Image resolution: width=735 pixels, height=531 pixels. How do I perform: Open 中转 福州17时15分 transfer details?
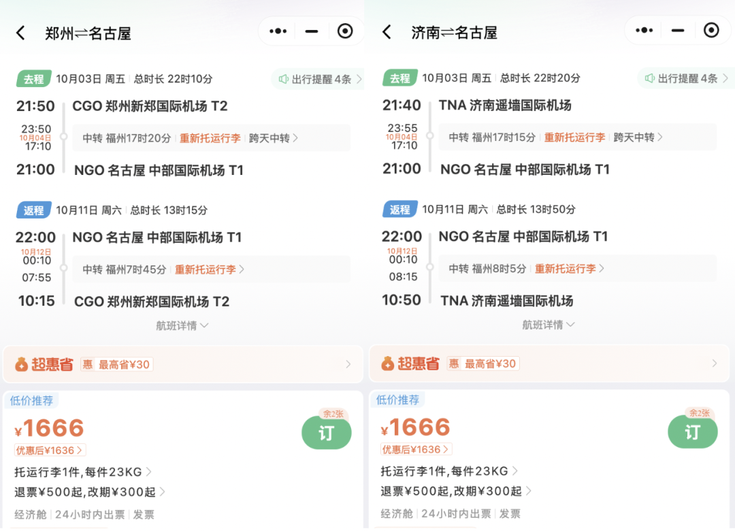(x=577, y=137)
